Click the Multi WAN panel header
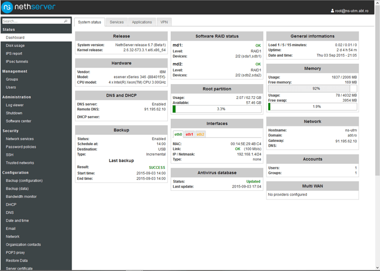380x271 pixels. [312, 186]
